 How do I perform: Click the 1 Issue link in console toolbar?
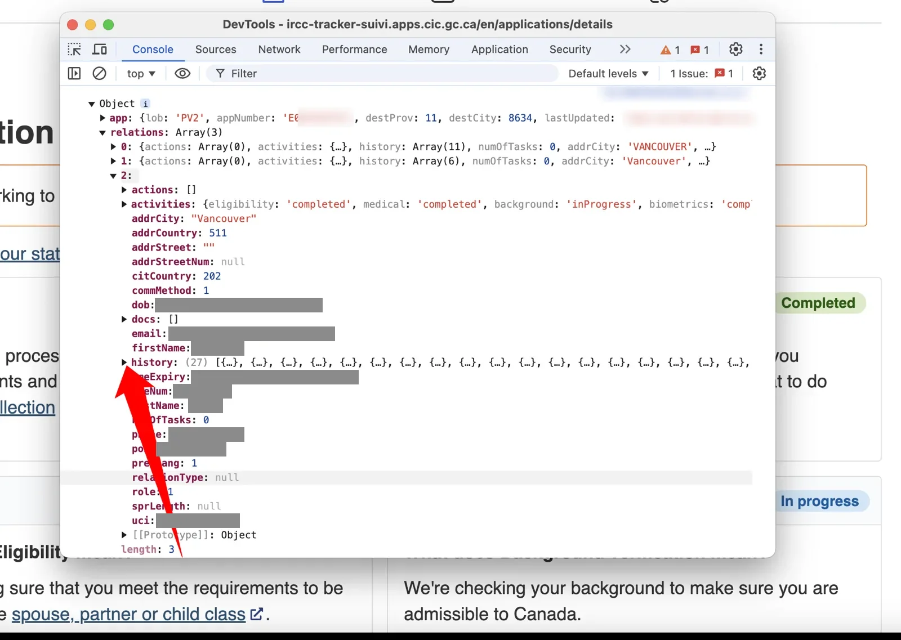[702, 74]
